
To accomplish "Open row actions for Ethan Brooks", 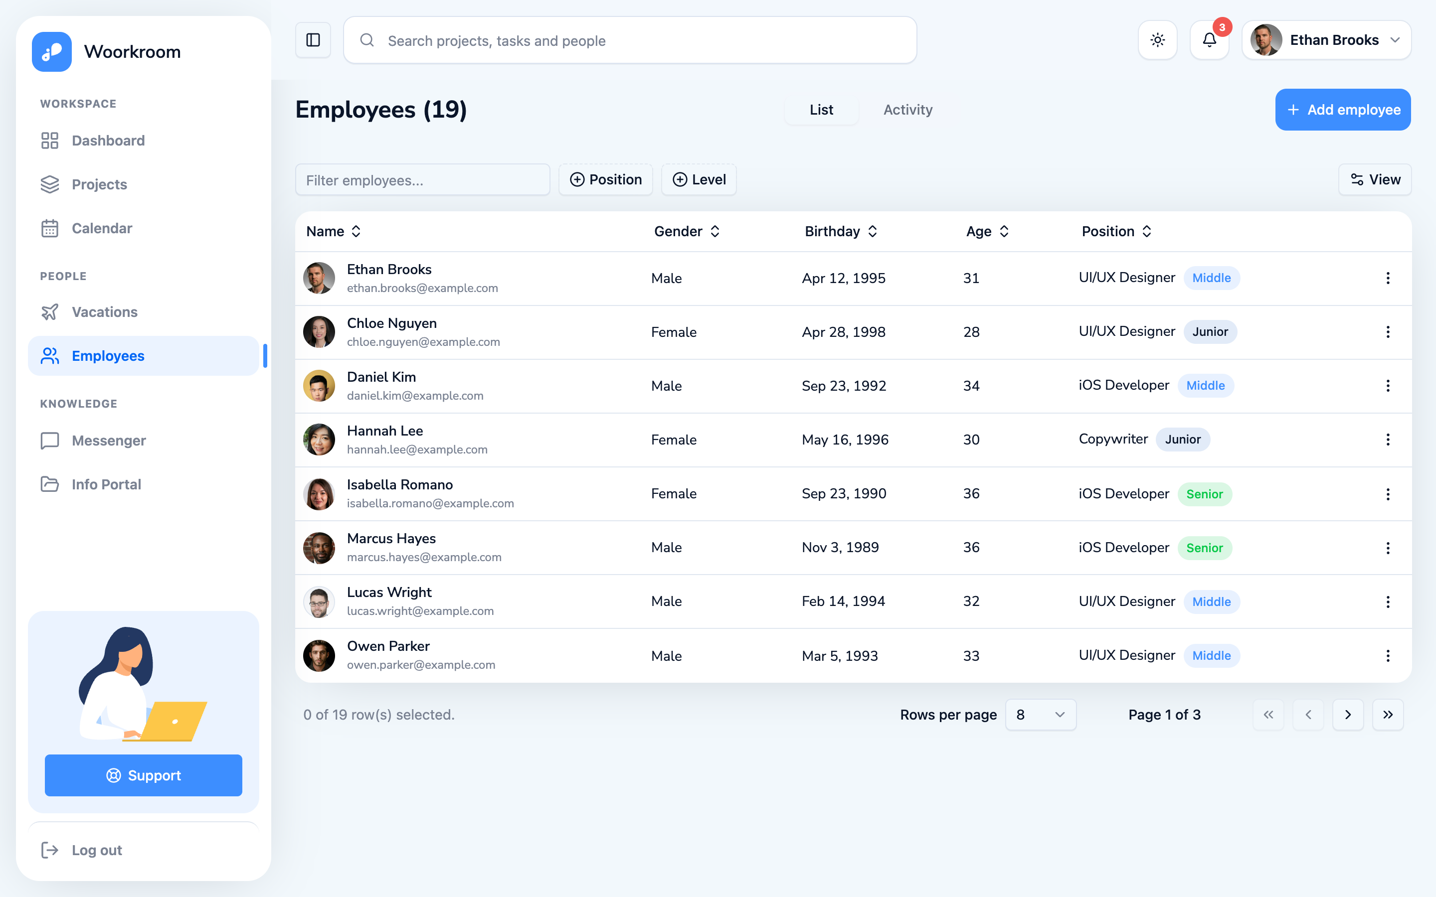I will [1387, 278].
